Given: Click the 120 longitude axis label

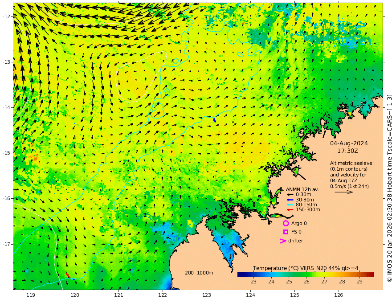Looking at the screenshot, I should coord(75,295).
